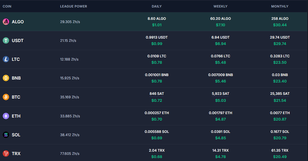Select the Bitcoin BTC icon
Screen dimensions: 308x161
pyautogui.click(x=6, y=97)
